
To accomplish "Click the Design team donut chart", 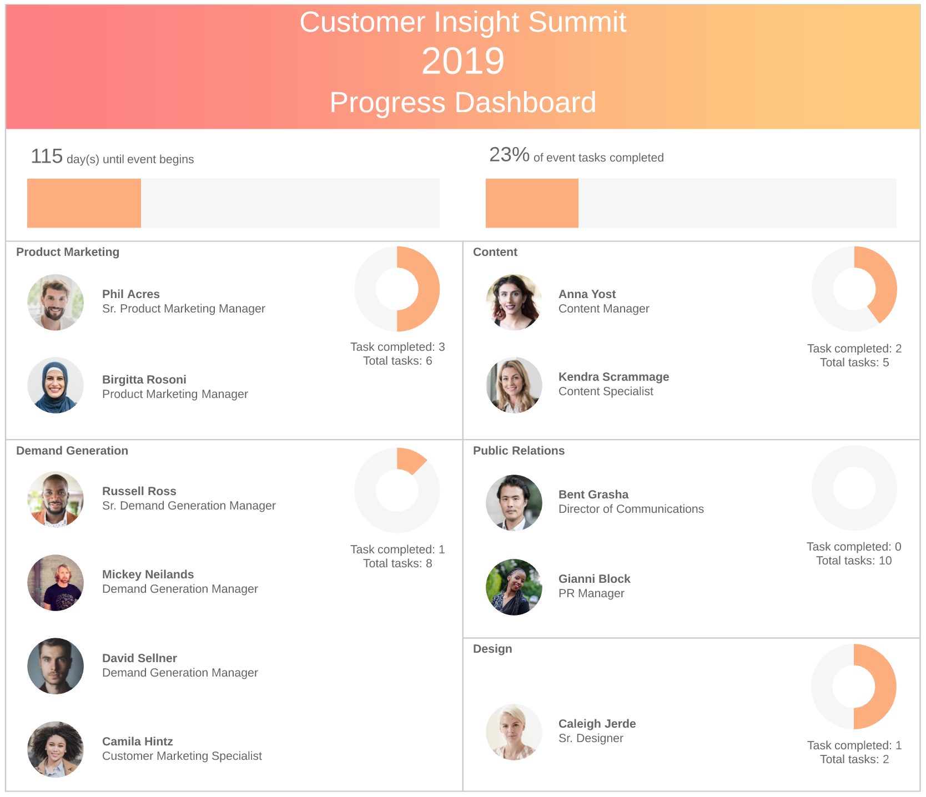I will pos(854,687).
